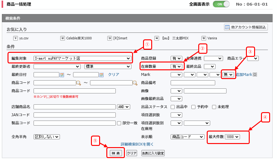Image resolution: width=277 pixels, height=159 pixels.
Task: Check the 出品中 checkbox
Action: (x=173, y=107)
